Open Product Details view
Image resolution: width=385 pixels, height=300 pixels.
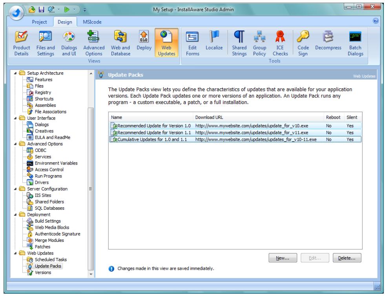point(21,43)
